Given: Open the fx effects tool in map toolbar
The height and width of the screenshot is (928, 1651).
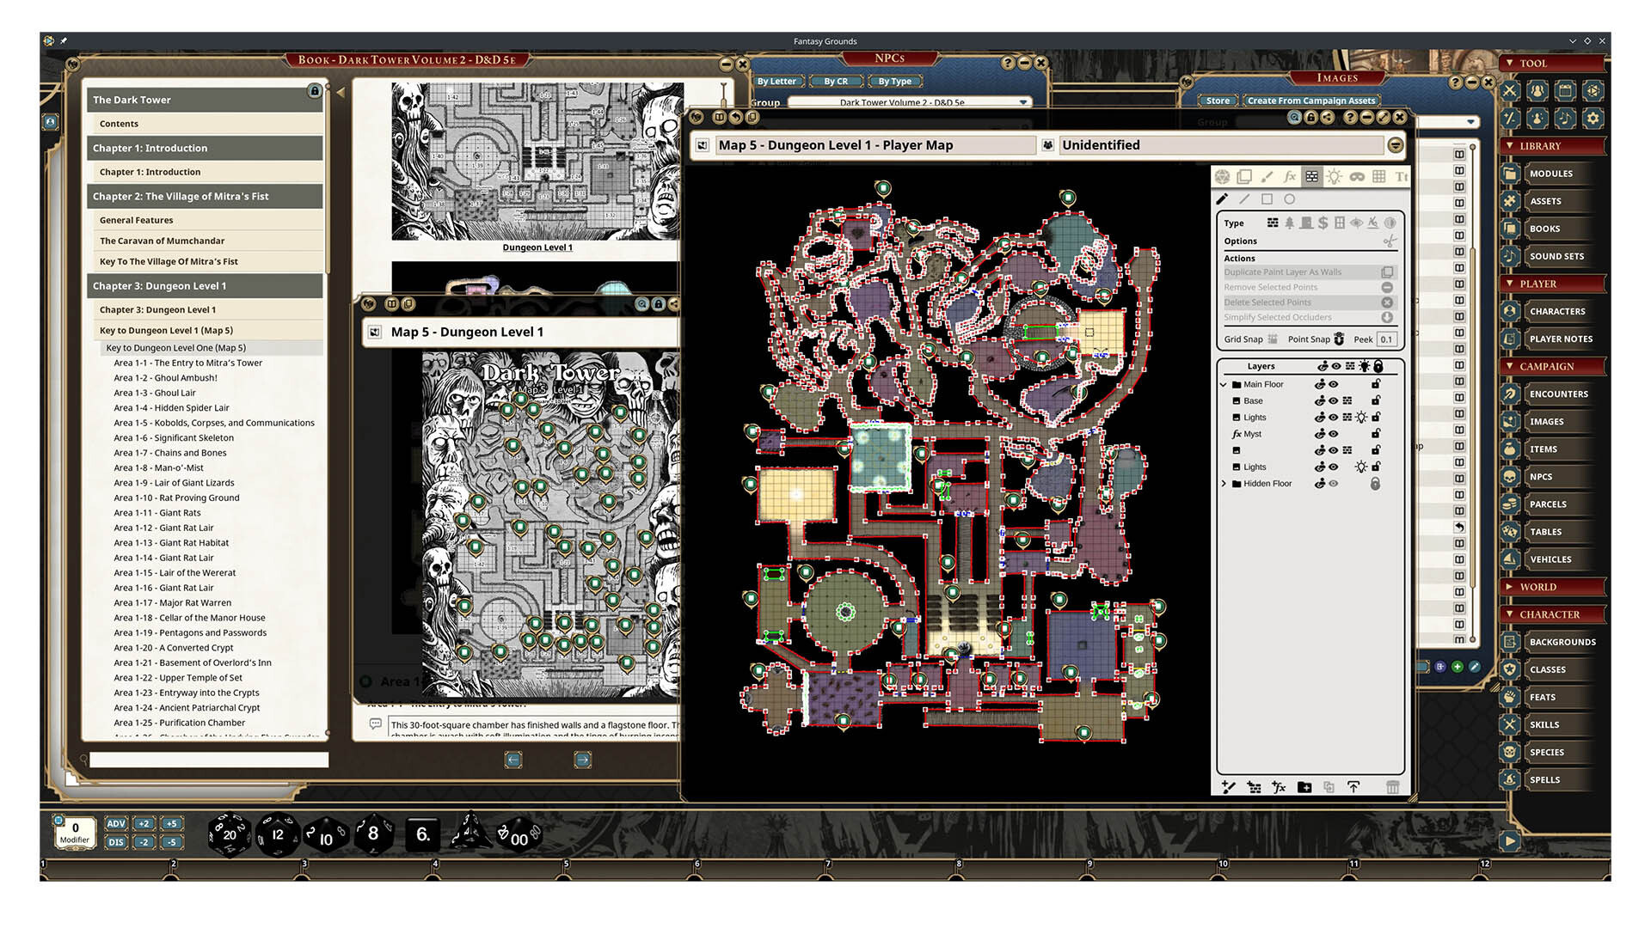Looking at the screenshot, I should pyautogui.click(x=1290, y=176).
